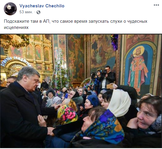This screenshot has width=162, height=149.
Task: Open the attached church photo
Action: (81, 91)
